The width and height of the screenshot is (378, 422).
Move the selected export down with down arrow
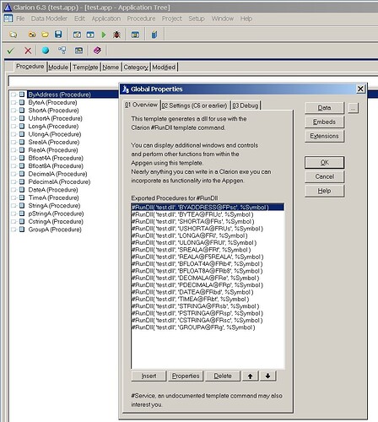click(x=267, y=376)
